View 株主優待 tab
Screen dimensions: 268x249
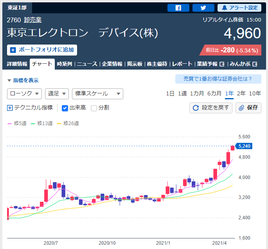pos(157,64)
